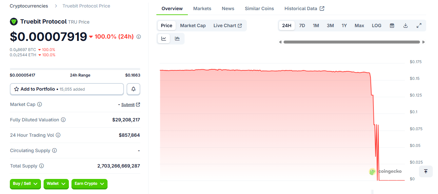Toggle LOG scale on the chart
Image resolution: width=438 pixels, height=194 pixels.
376,25
